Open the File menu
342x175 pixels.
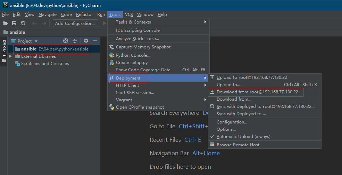[x=5, y=15]
